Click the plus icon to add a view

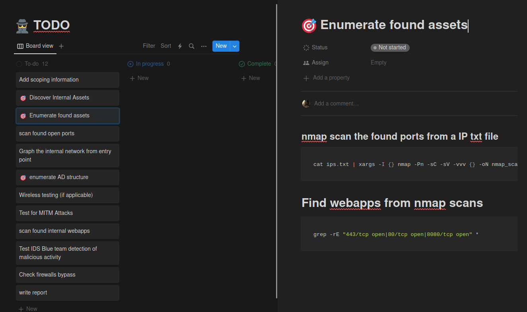coord(61,46)
